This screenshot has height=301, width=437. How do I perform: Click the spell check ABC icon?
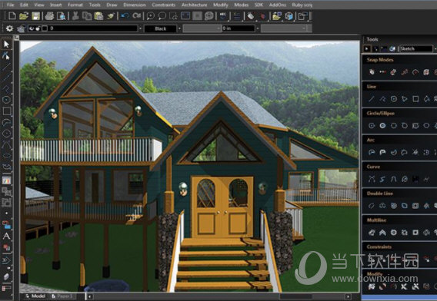(x=223, y=16)
